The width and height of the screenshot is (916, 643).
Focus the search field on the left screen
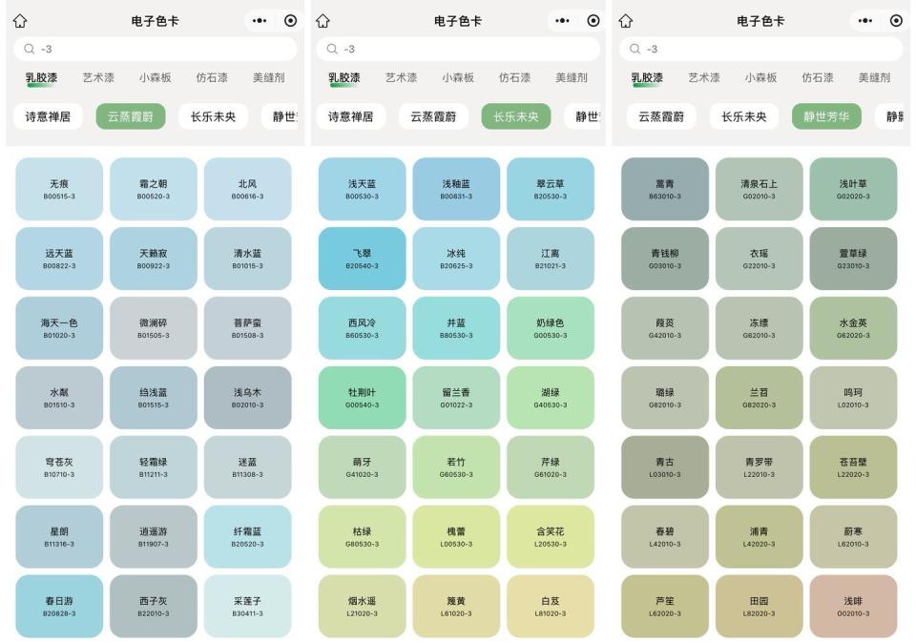click(155, 49)
